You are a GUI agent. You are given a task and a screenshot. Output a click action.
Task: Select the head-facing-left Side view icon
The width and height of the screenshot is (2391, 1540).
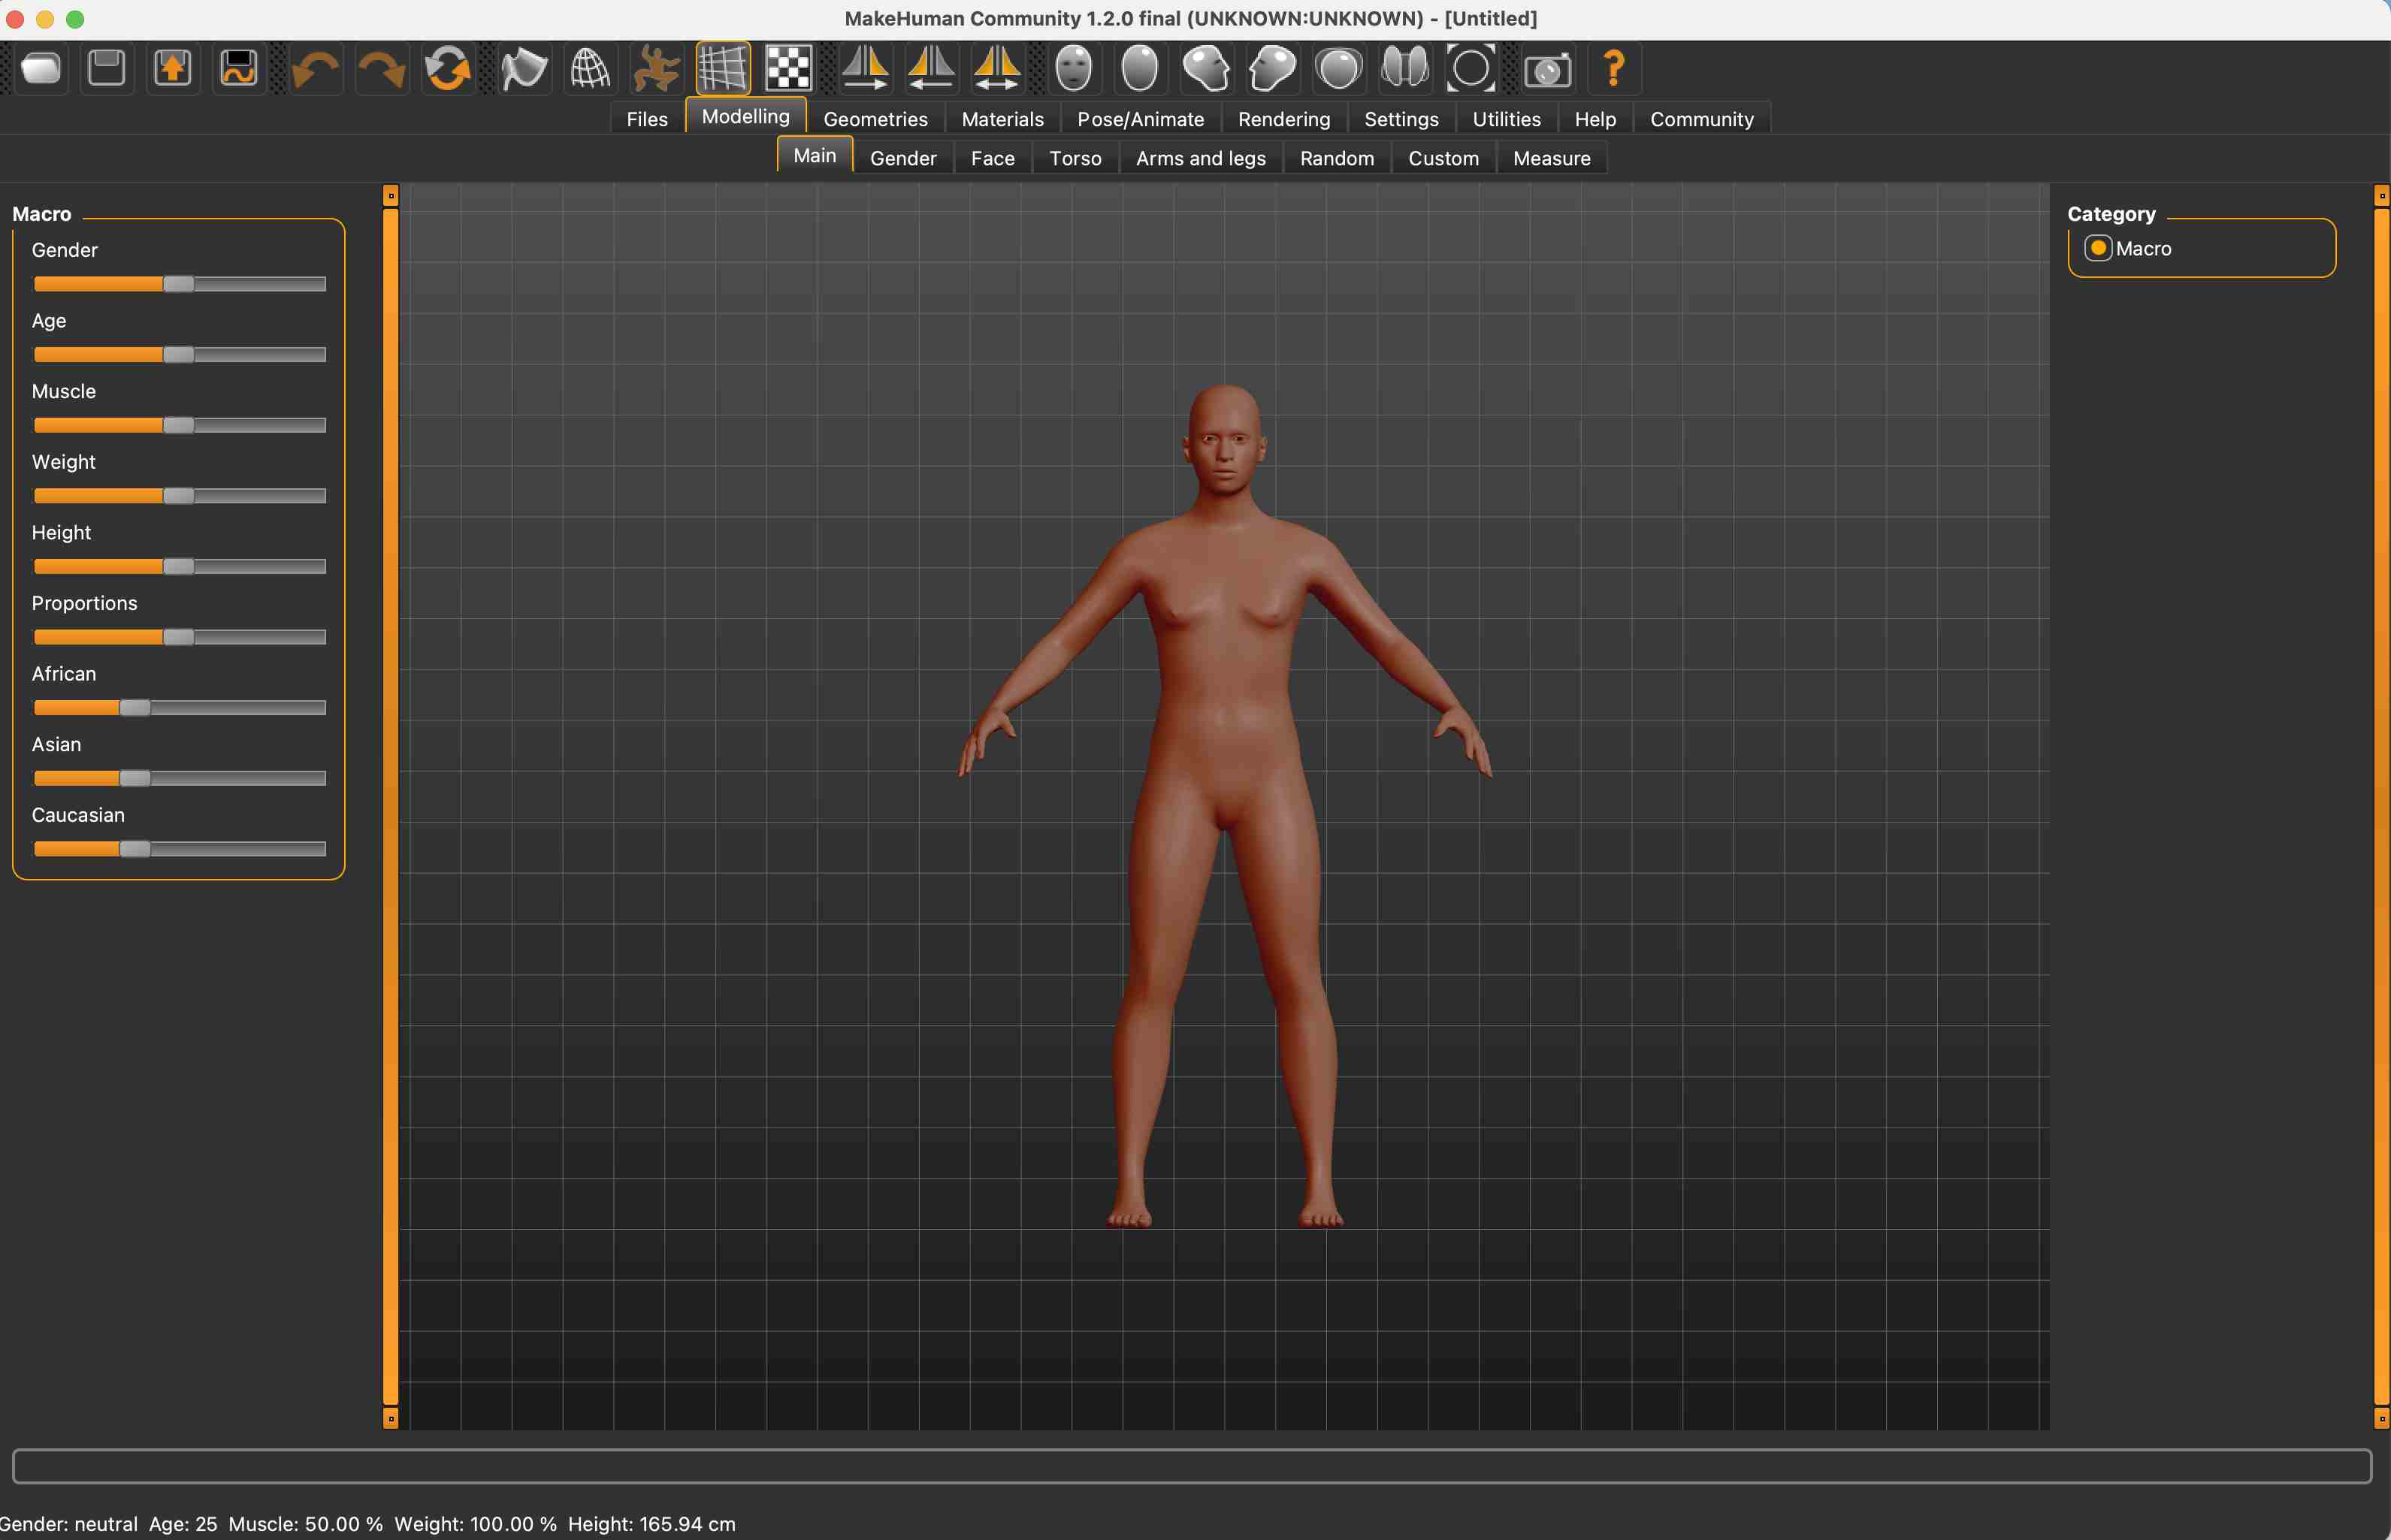click(1272, 69)
